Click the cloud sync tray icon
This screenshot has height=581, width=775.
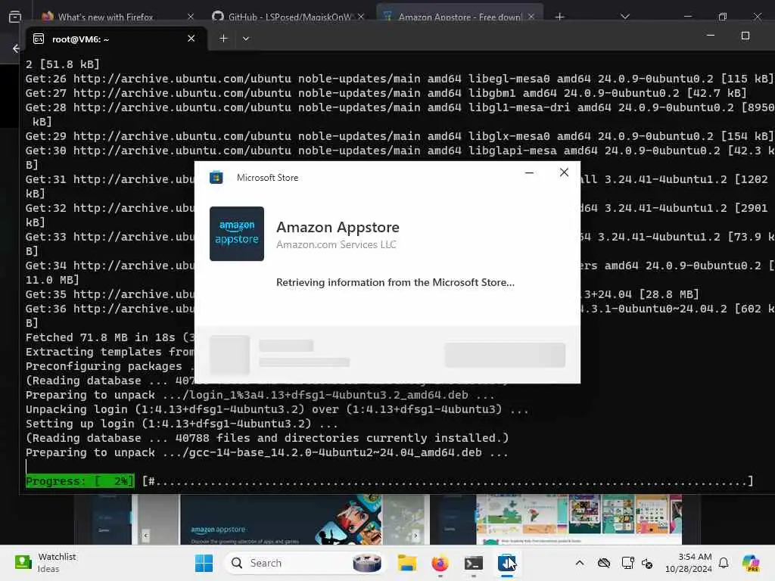coord(603,563)
